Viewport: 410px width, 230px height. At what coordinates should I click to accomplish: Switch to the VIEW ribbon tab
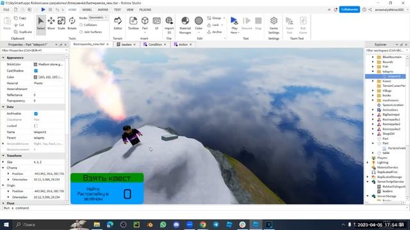[130, 10]
